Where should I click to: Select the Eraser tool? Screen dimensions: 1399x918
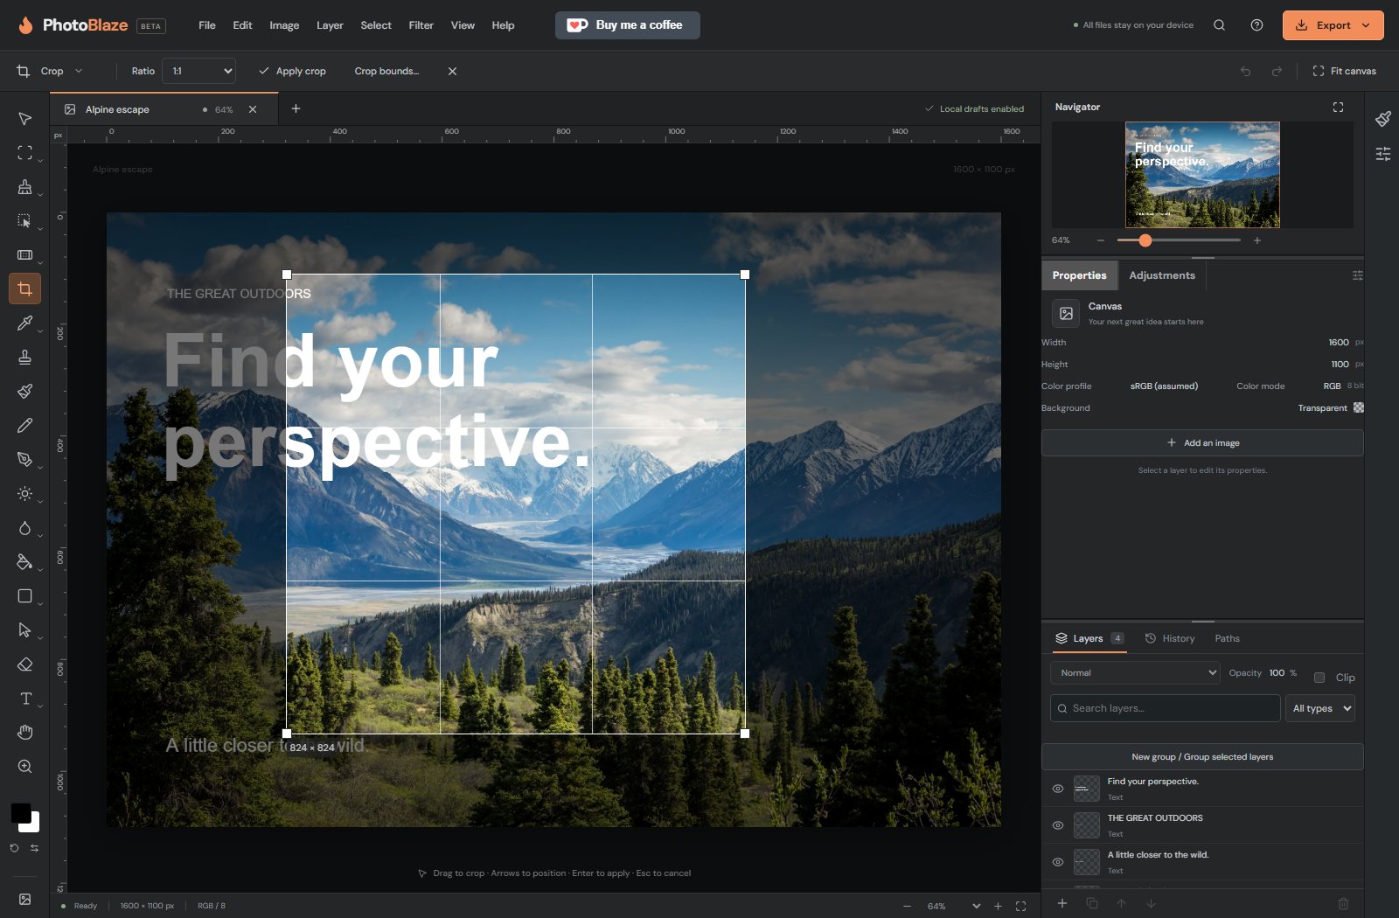point(24,664)
